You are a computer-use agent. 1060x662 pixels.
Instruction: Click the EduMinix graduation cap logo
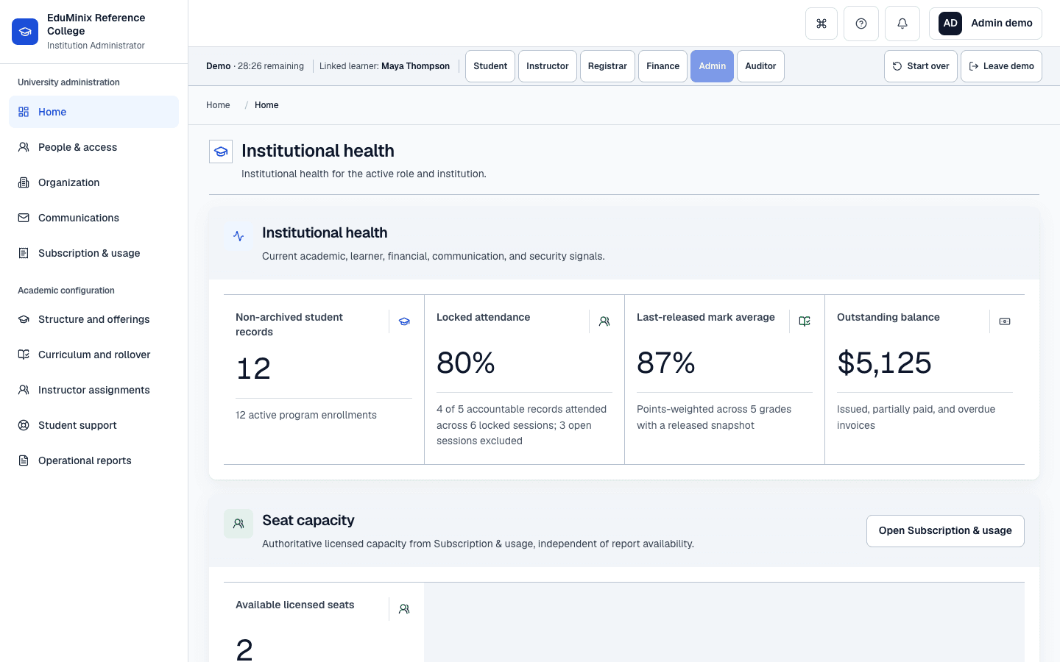tap(25, 32)
